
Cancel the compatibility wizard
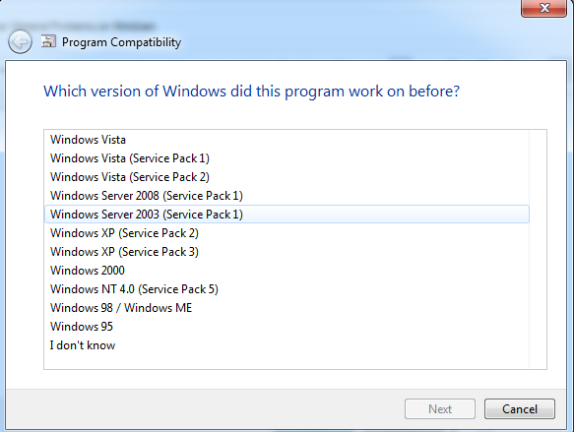click(x=520, y=409)
